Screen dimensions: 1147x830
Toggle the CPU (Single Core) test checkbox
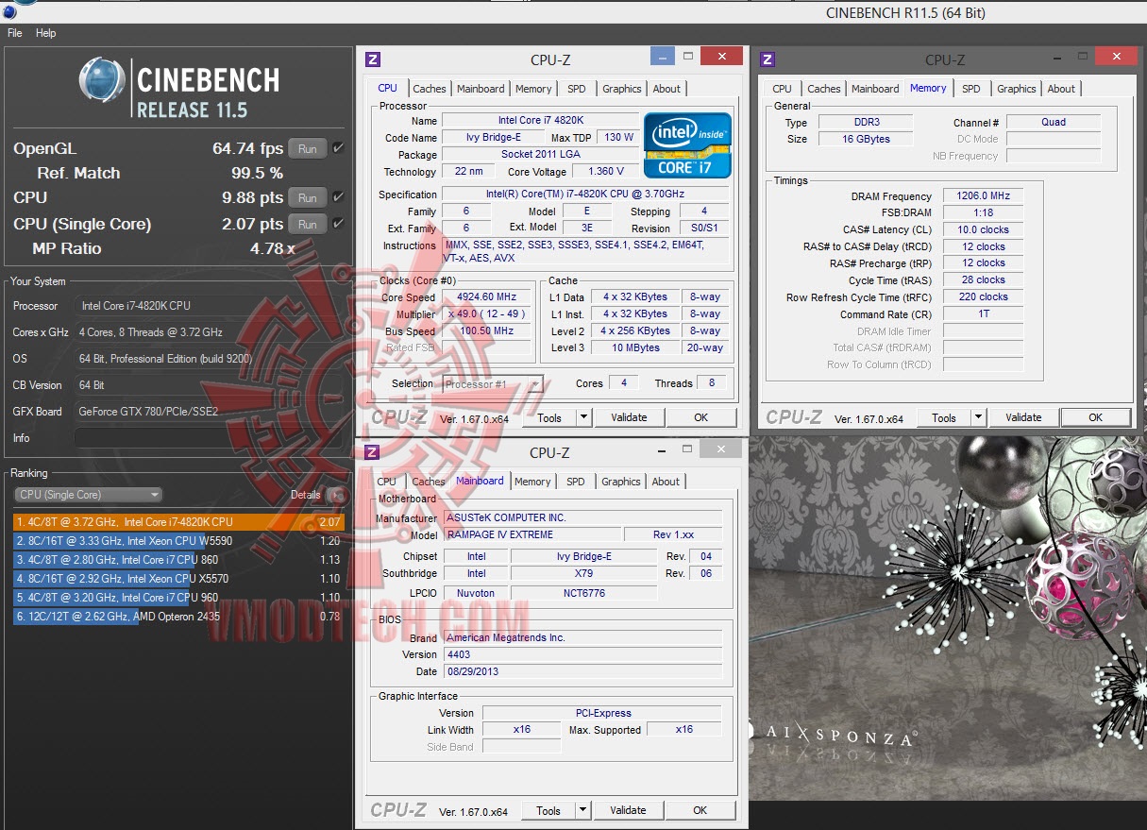[338, 224]
